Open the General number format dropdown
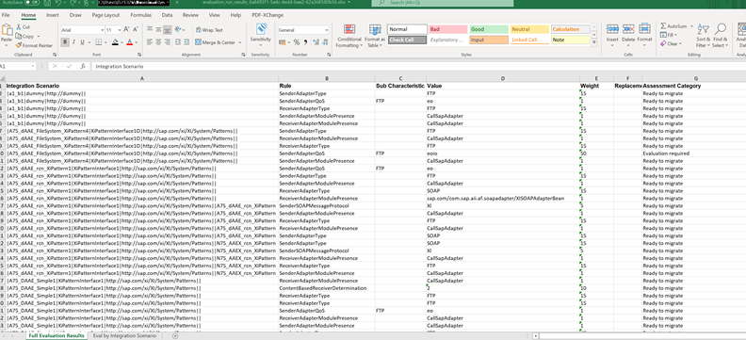The image size is (746, 340). coord(326,30)
